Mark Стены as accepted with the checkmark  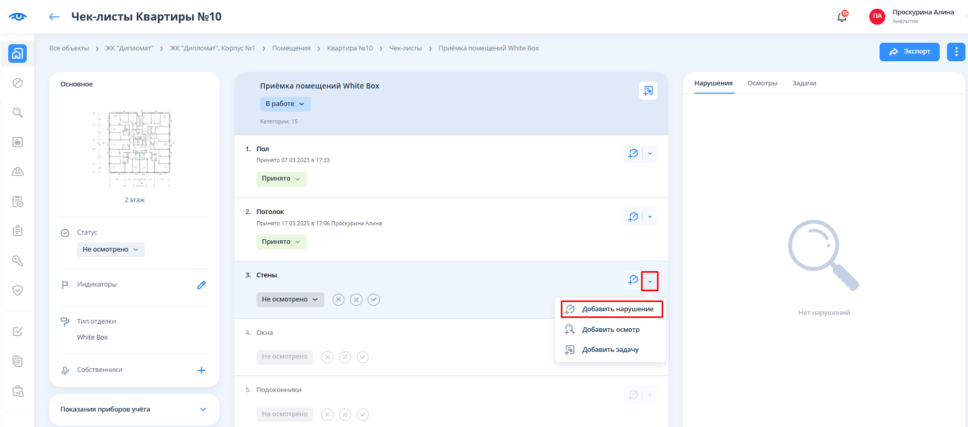(374, 299)
